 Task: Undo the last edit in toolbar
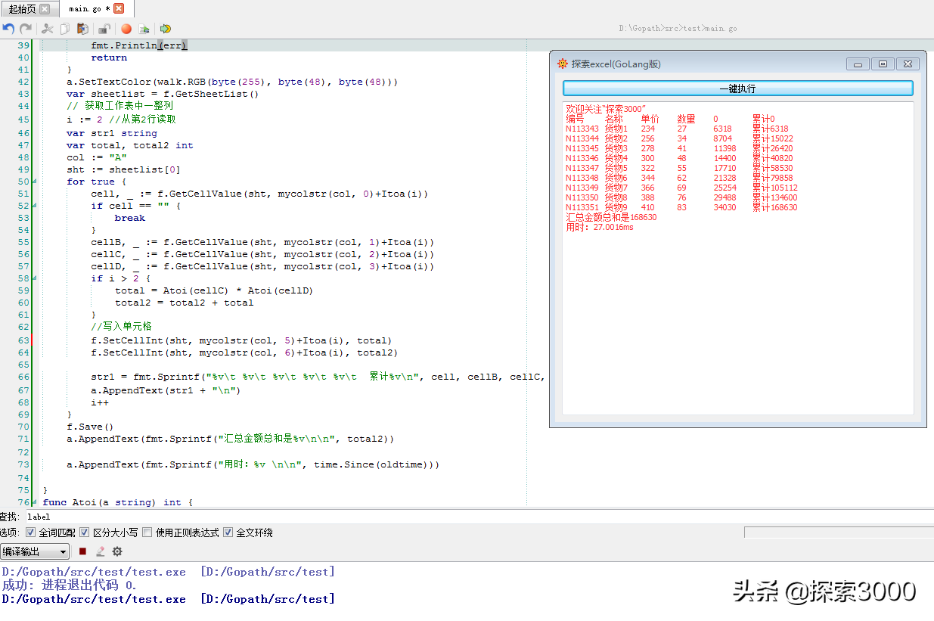[x=8, y=29]
